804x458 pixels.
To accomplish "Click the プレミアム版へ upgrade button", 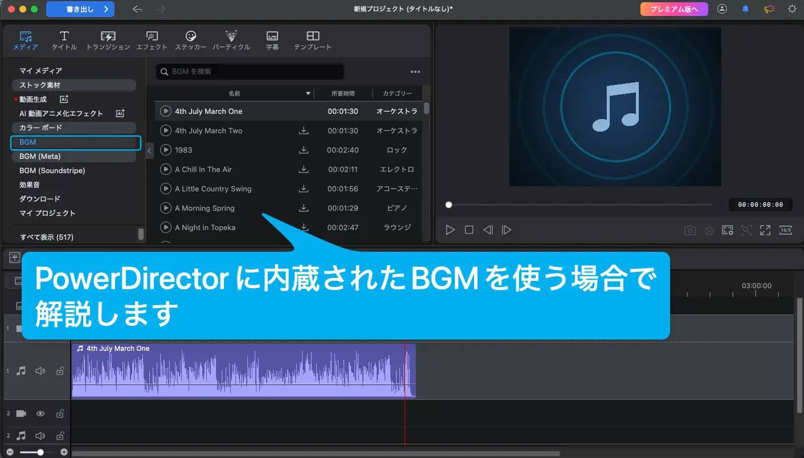I will tap(674, 9).
